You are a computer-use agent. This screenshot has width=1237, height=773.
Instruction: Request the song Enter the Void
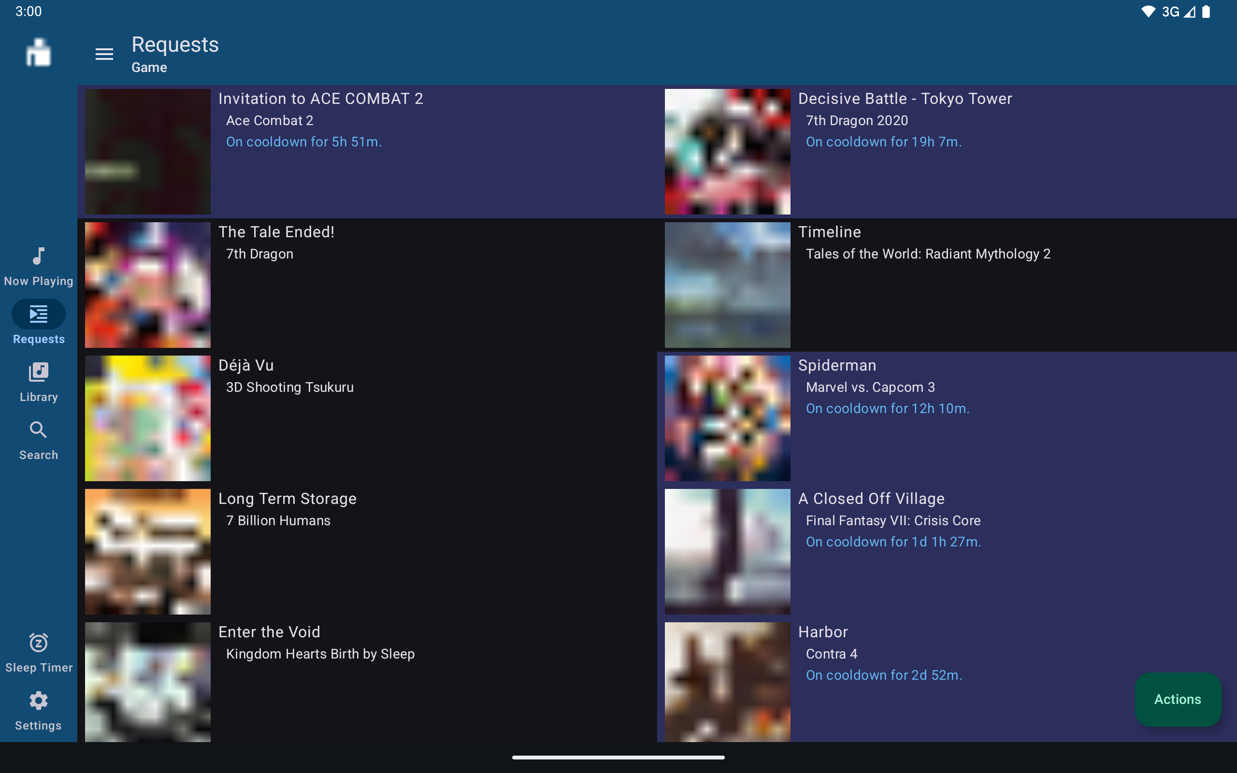coord(269,632)
